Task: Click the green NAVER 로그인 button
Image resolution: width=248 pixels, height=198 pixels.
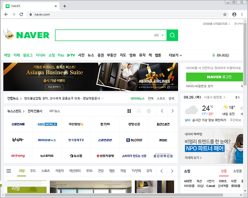Action: (x=215, y=77)
